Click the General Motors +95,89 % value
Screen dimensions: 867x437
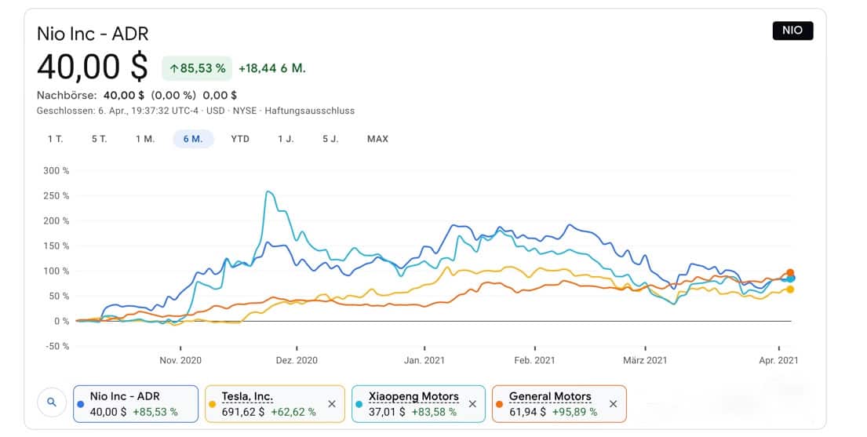point(574,412)
